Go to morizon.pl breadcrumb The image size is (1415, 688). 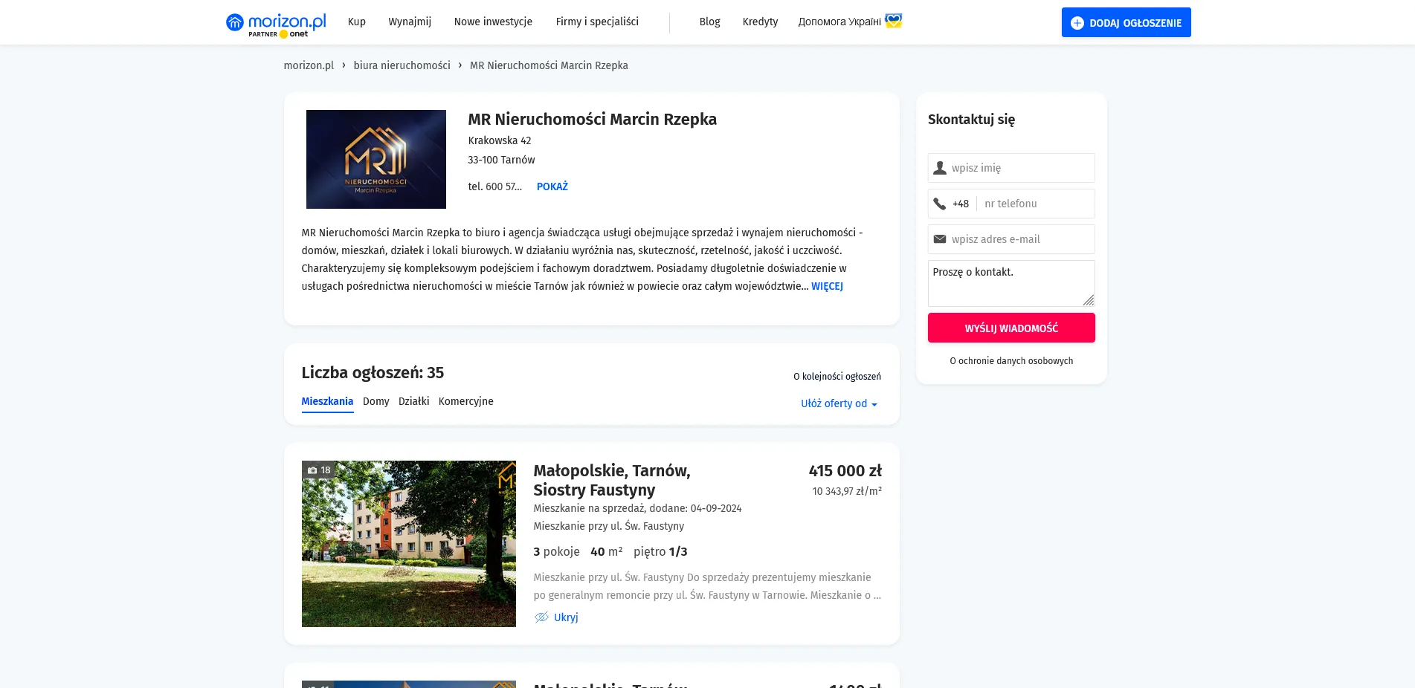pyautogui.click(x=309, y=65)
